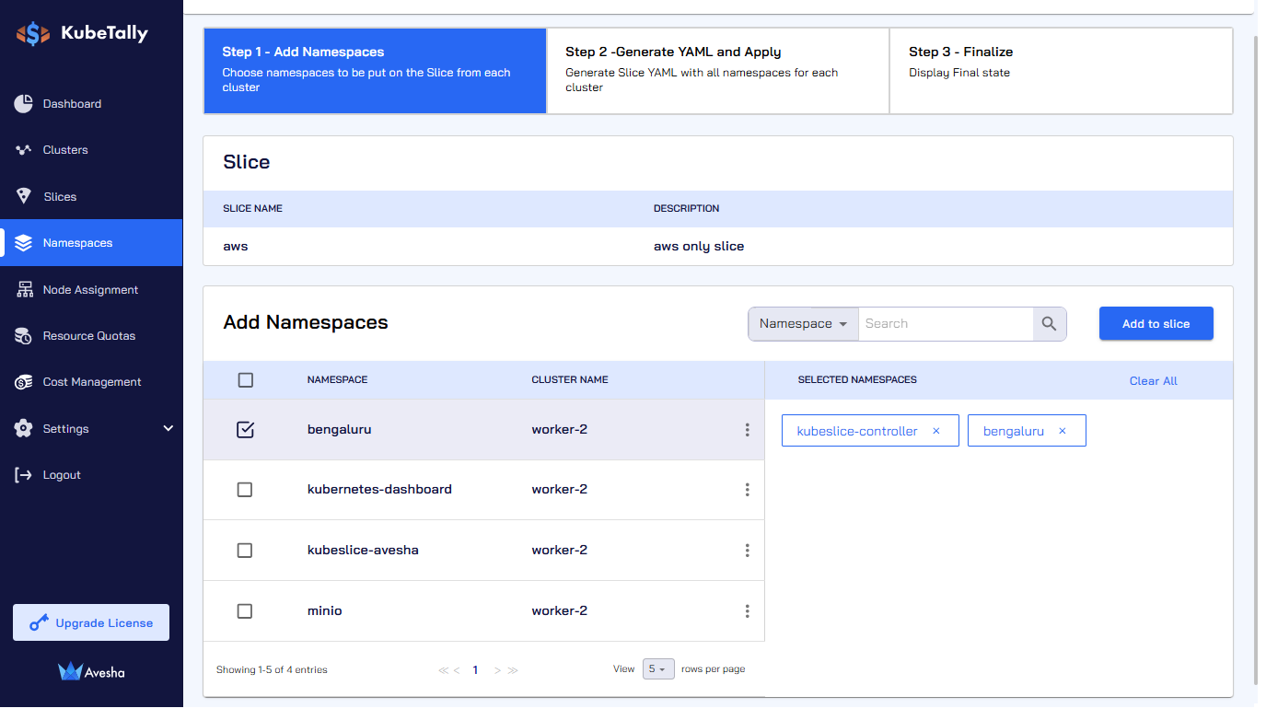
Task: Click the Resource Quotas coin icon
Action: 24,336
